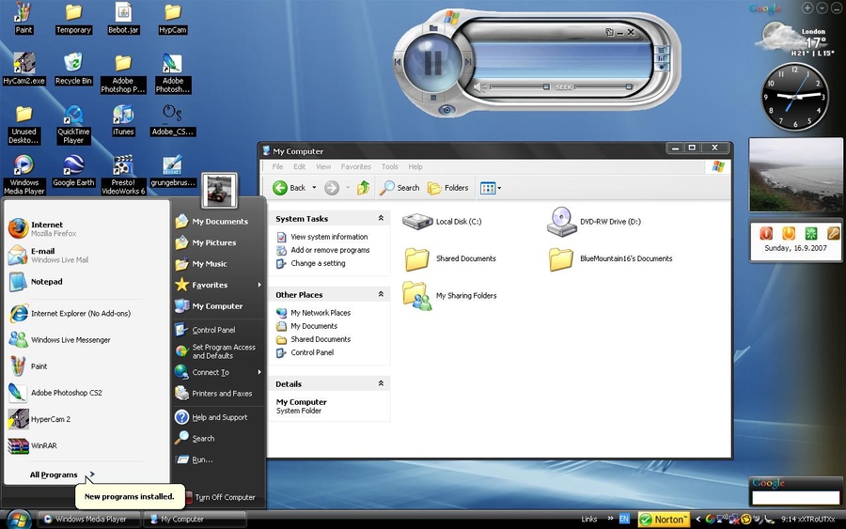Open the Tools menu

[389, 166]
